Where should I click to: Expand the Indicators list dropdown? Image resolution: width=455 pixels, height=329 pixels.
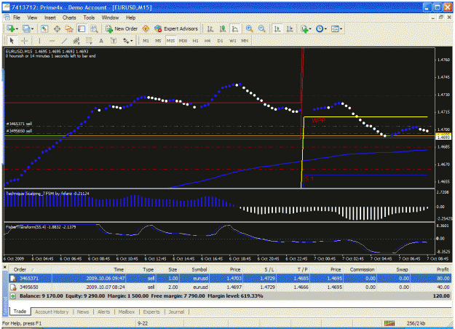point(310,29)
